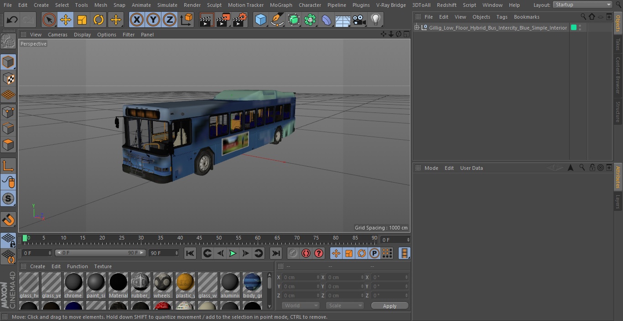623x321 pixels.
Task: Add a Cube primitive object
Action: (x=260, y=20)
